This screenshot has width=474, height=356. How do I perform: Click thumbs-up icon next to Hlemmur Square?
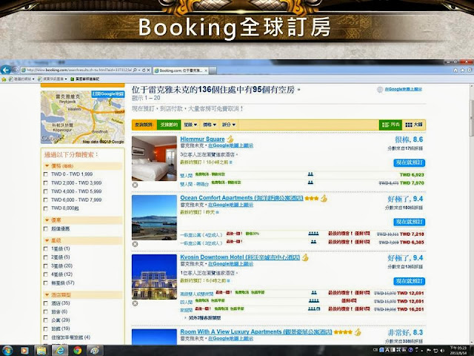click(x=230, y=139)
